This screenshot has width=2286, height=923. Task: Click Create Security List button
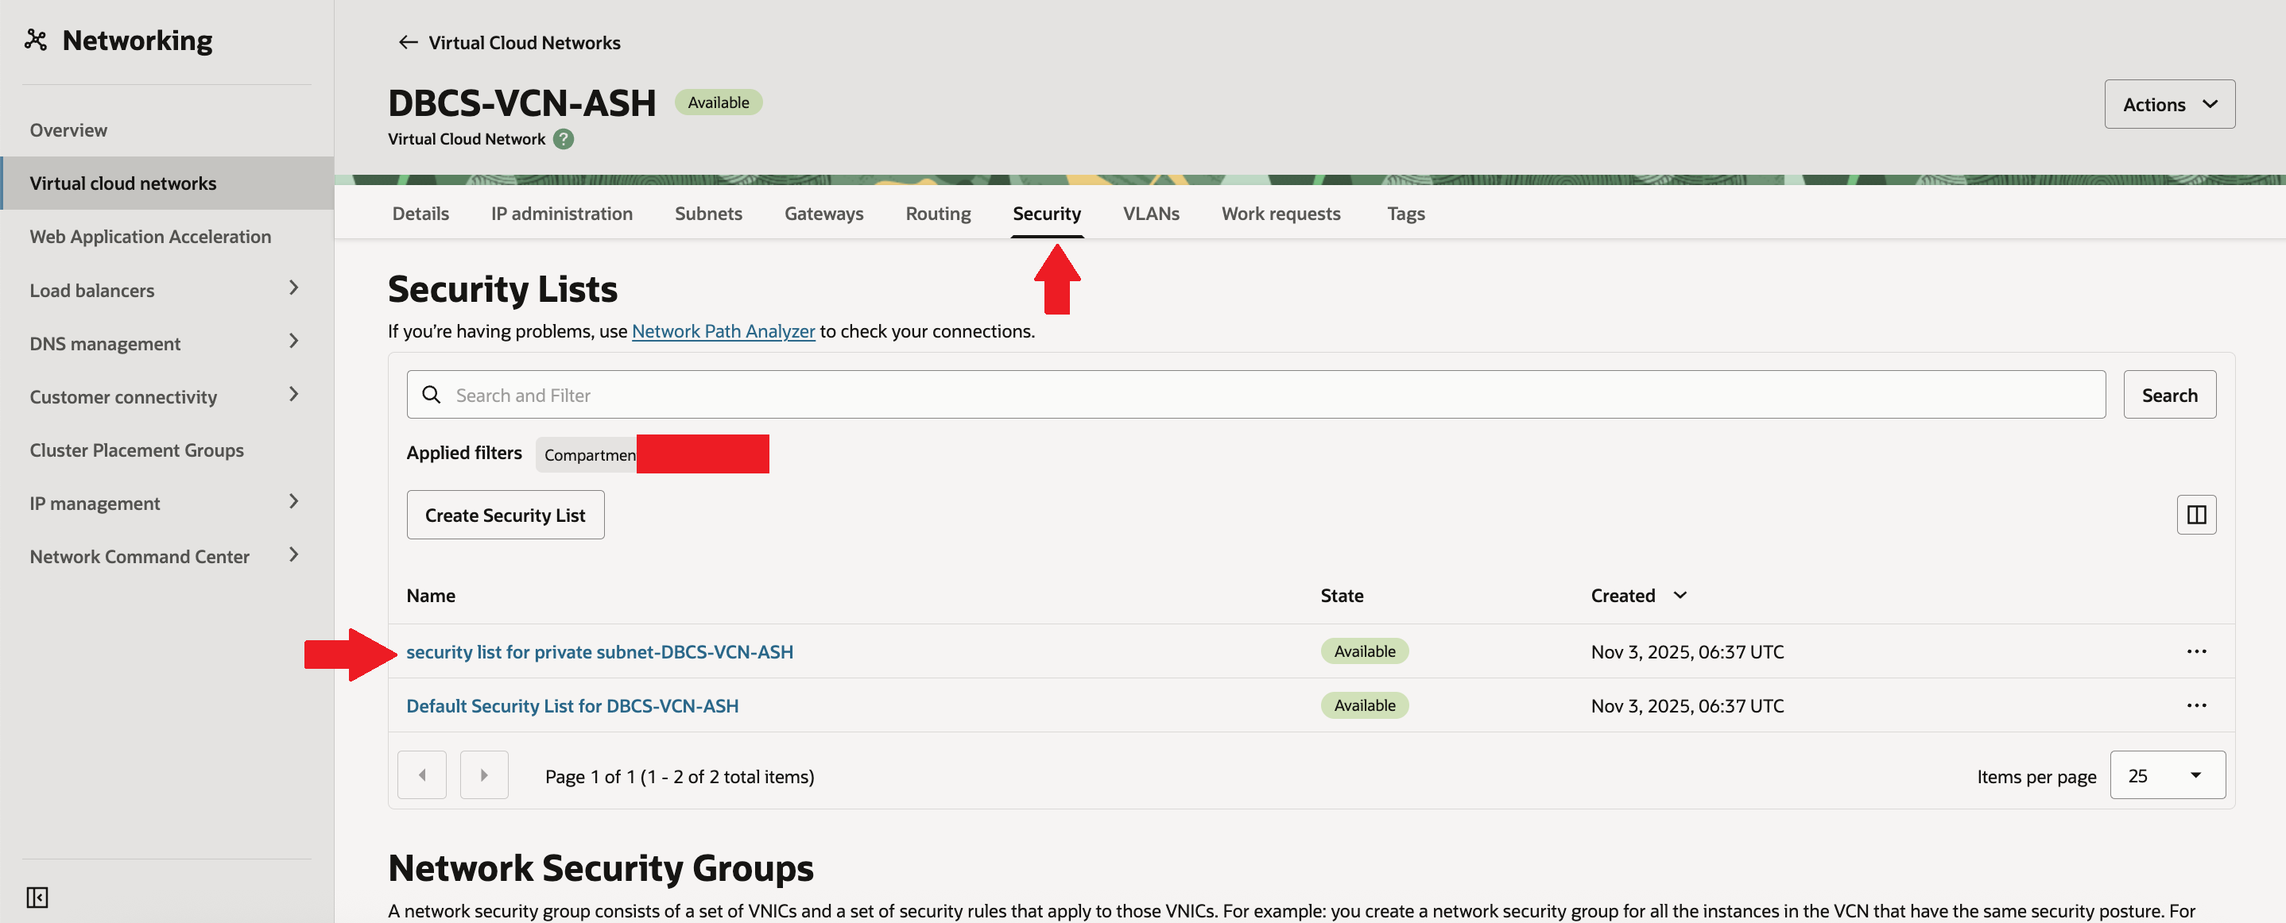[505, 516]
